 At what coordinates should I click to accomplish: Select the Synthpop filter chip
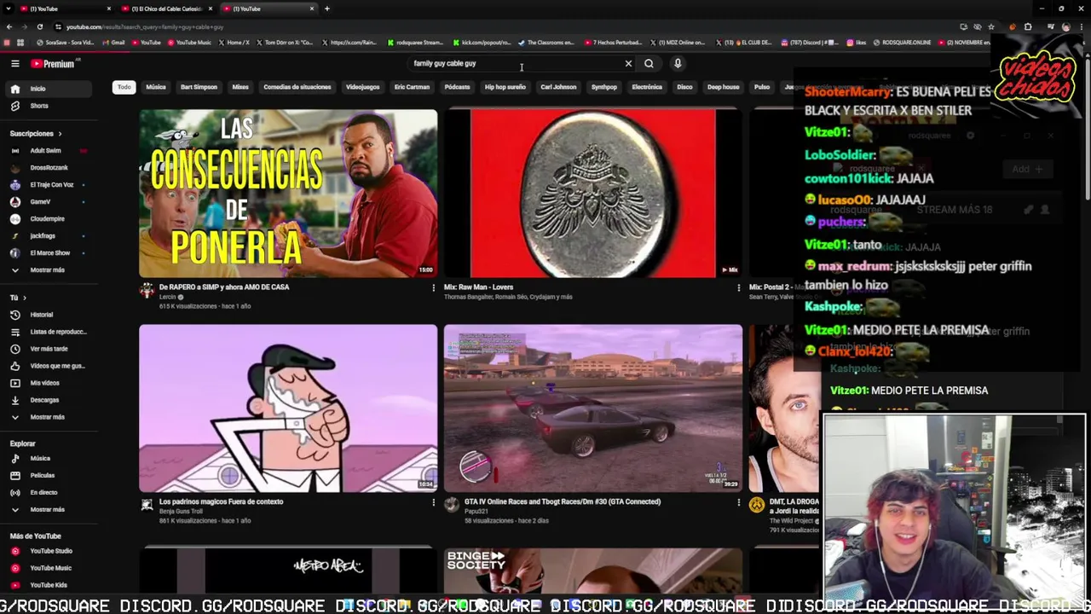[x=604, y=87]
